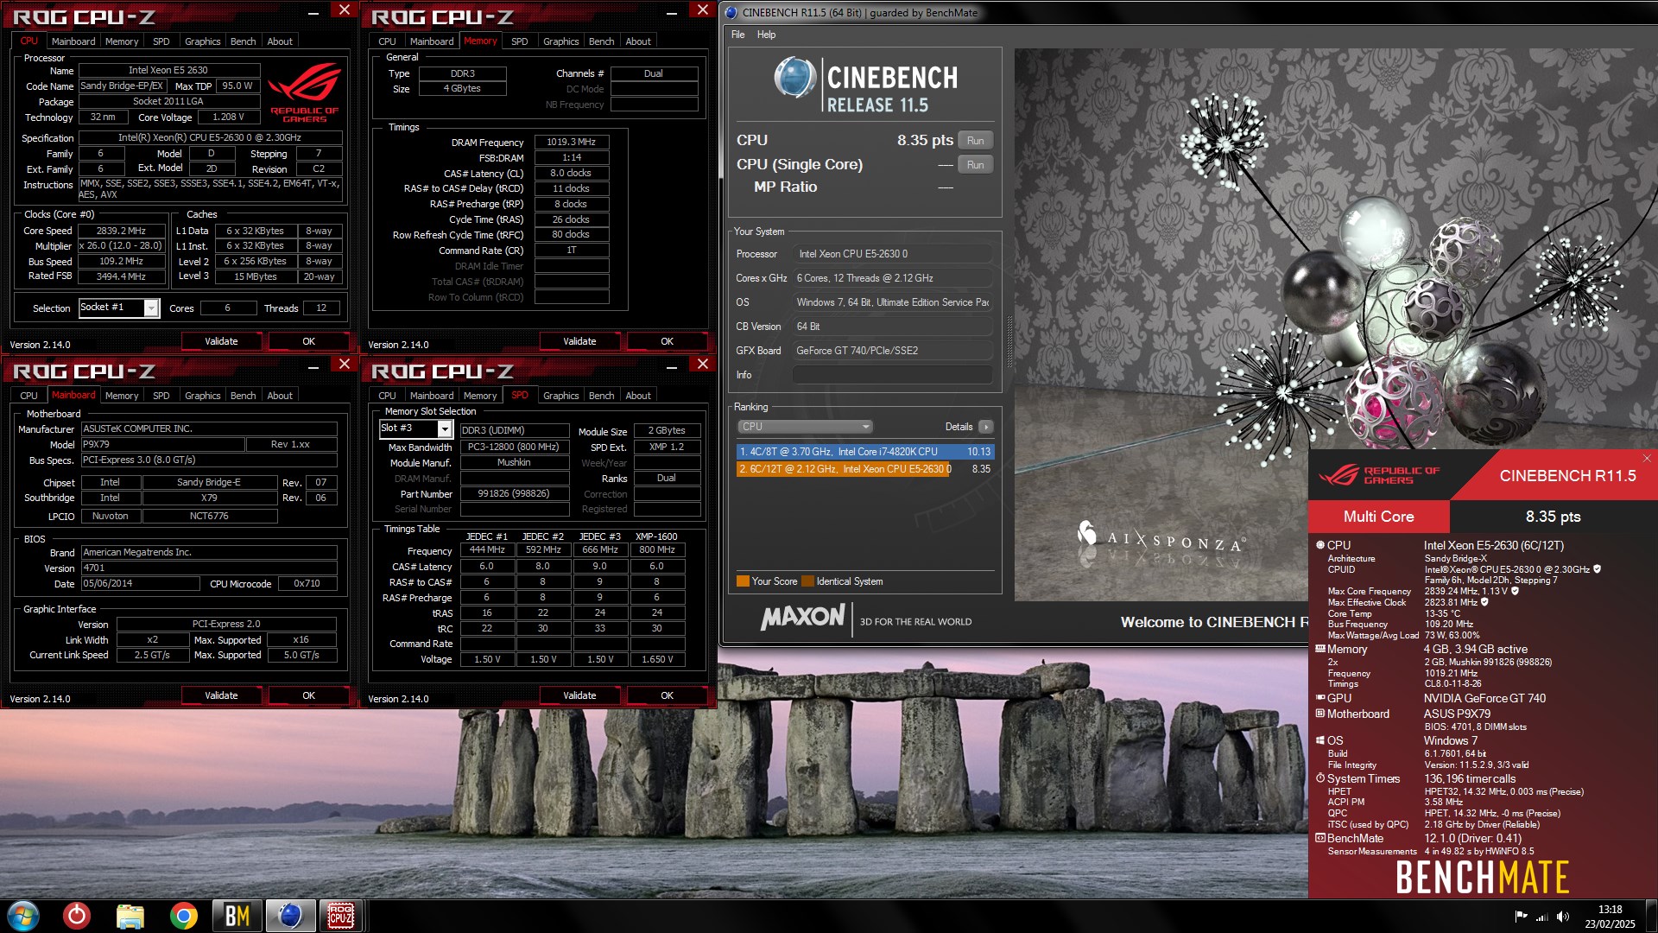This screenshot has height=933, width=1658.
Task: Open the Windows Start menu
Action: pyautogui.click(x=23, y=916)
